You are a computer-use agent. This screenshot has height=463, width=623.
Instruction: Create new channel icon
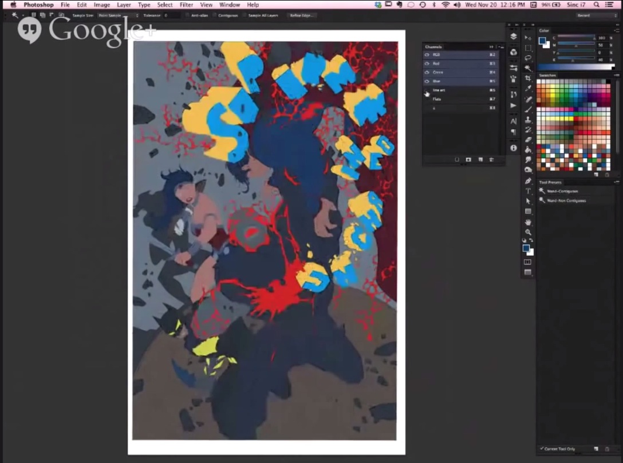pos(480,160)
